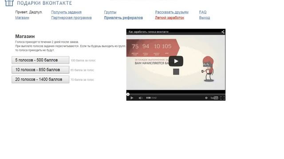This screenshot has height=159, width=284.
Task: Open Партнерская программа link
Action: (71, 18)
